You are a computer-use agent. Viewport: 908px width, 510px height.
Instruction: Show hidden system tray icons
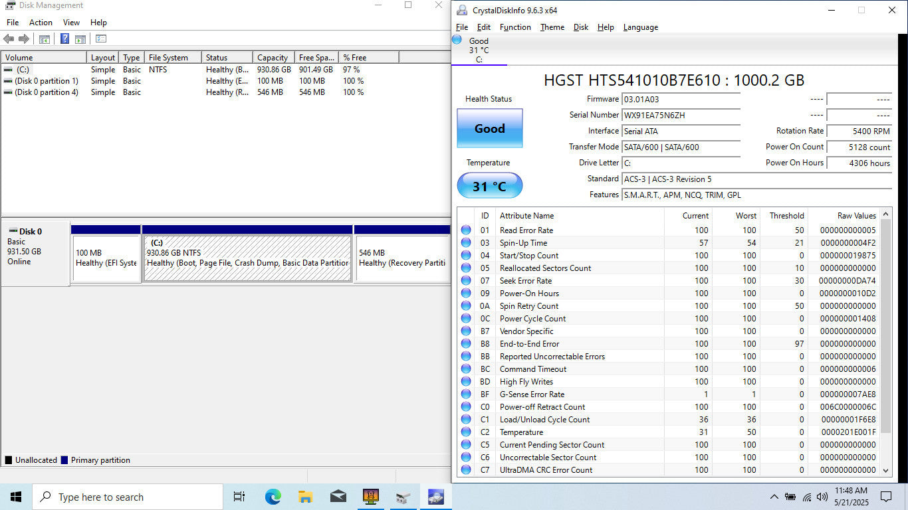(774, 497)
